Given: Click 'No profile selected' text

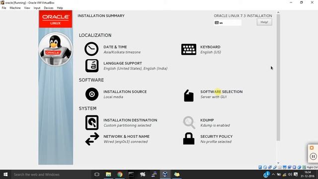Looking at the screenshot, I should pos(216,142).
